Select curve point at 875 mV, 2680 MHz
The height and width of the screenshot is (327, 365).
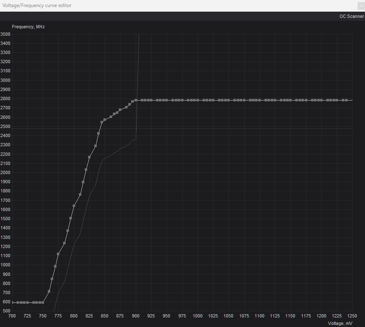click(120, 110)
